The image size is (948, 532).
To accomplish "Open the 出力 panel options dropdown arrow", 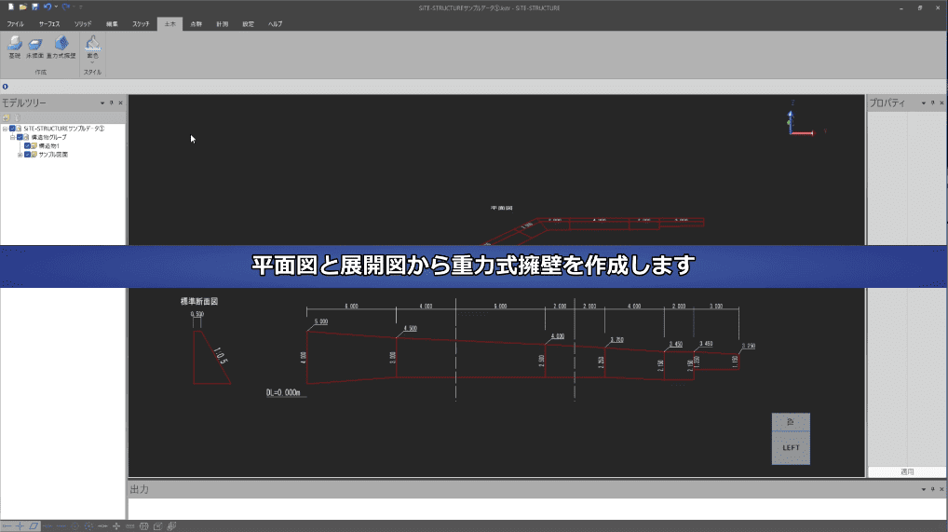I will [923, 489].
